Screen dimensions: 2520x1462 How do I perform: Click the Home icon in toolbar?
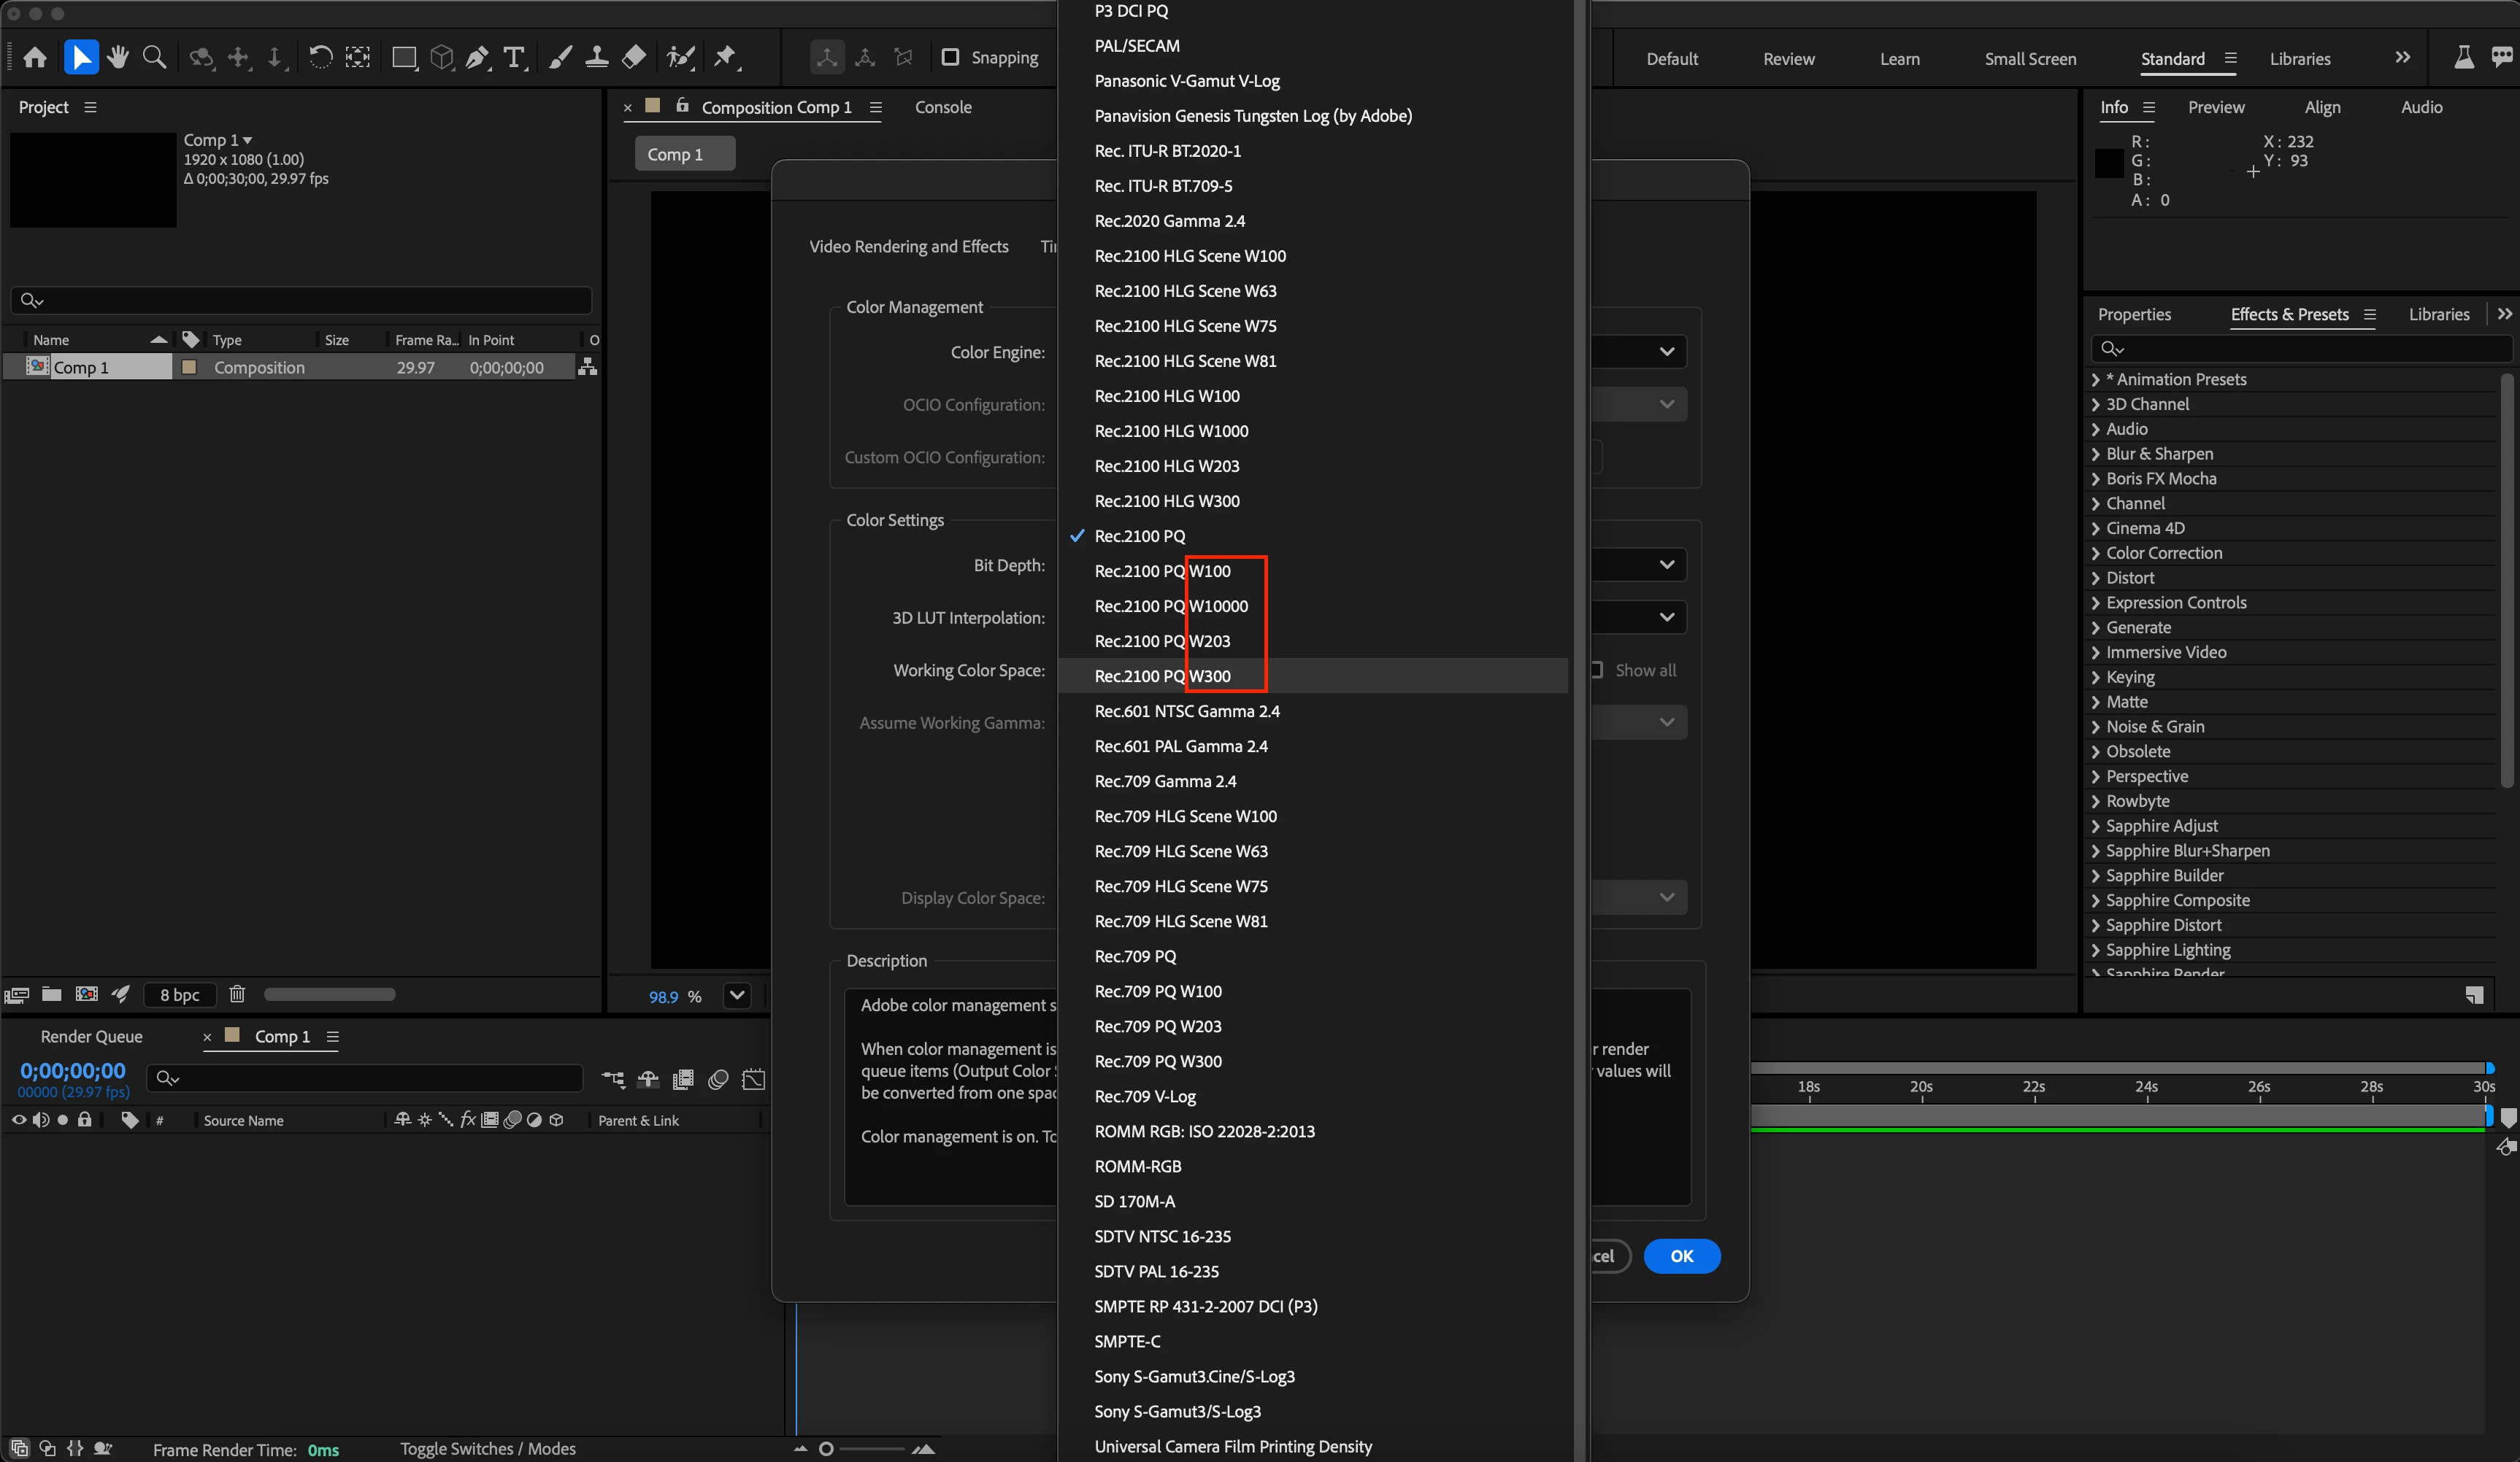pyautogui.click(x=35, y=57)
